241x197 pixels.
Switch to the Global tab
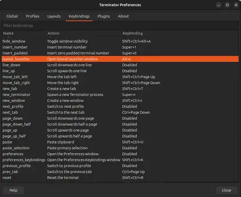pyautogui.click(x=12, y=16)
